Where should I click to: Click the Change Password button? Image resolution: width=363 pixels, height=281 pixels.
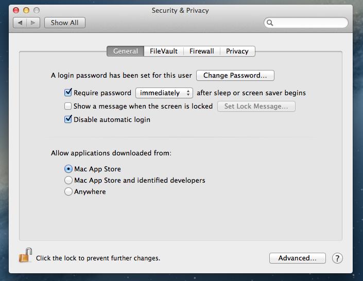[x=235, y=76]
